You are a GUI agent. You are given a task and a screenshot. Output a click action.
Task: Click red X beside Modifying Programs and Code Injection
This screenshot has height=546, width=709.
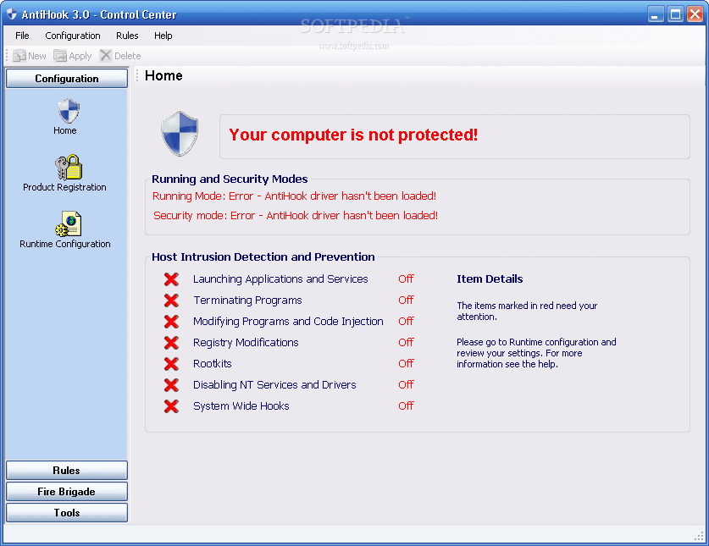pos(171,322)
